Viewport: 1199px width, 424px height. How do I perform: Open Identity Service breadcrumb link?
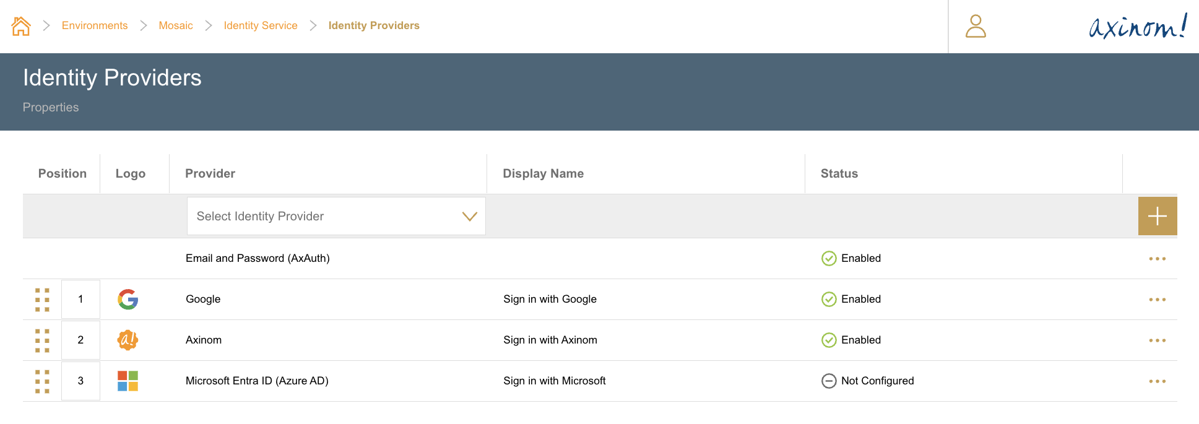pos(261,25)
